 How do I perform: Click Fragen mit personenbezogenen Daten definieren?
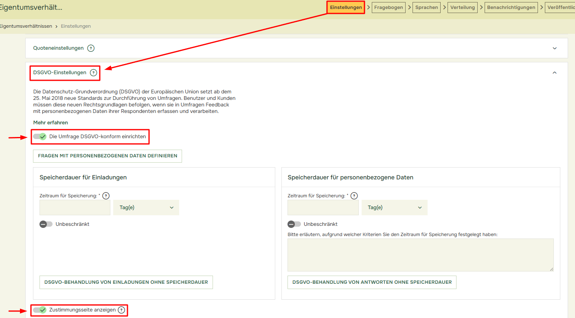click(108, 156)
